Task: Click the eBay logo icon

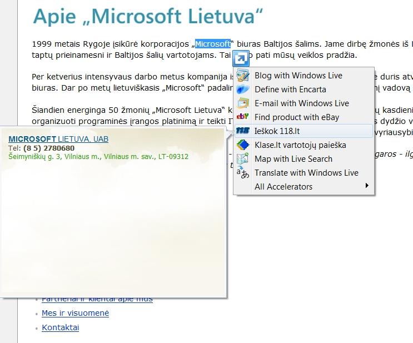Action: tap(242, 116)
